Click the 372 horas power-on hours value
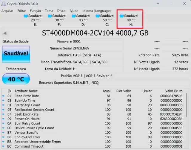Screen dimensions: 191x150 click(x=180, y=69)
